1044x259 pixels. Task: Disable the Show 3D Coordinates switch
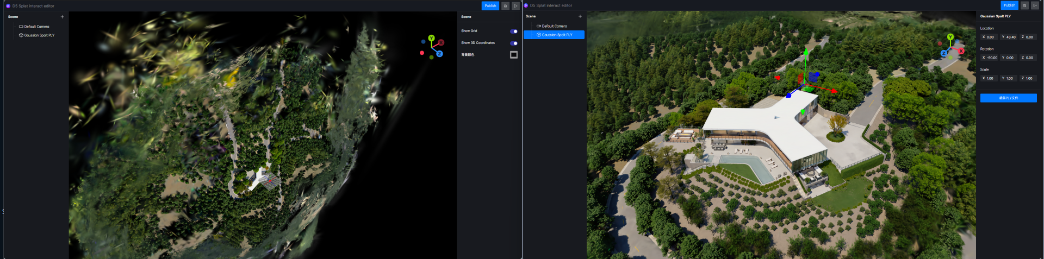pos(513,43)
